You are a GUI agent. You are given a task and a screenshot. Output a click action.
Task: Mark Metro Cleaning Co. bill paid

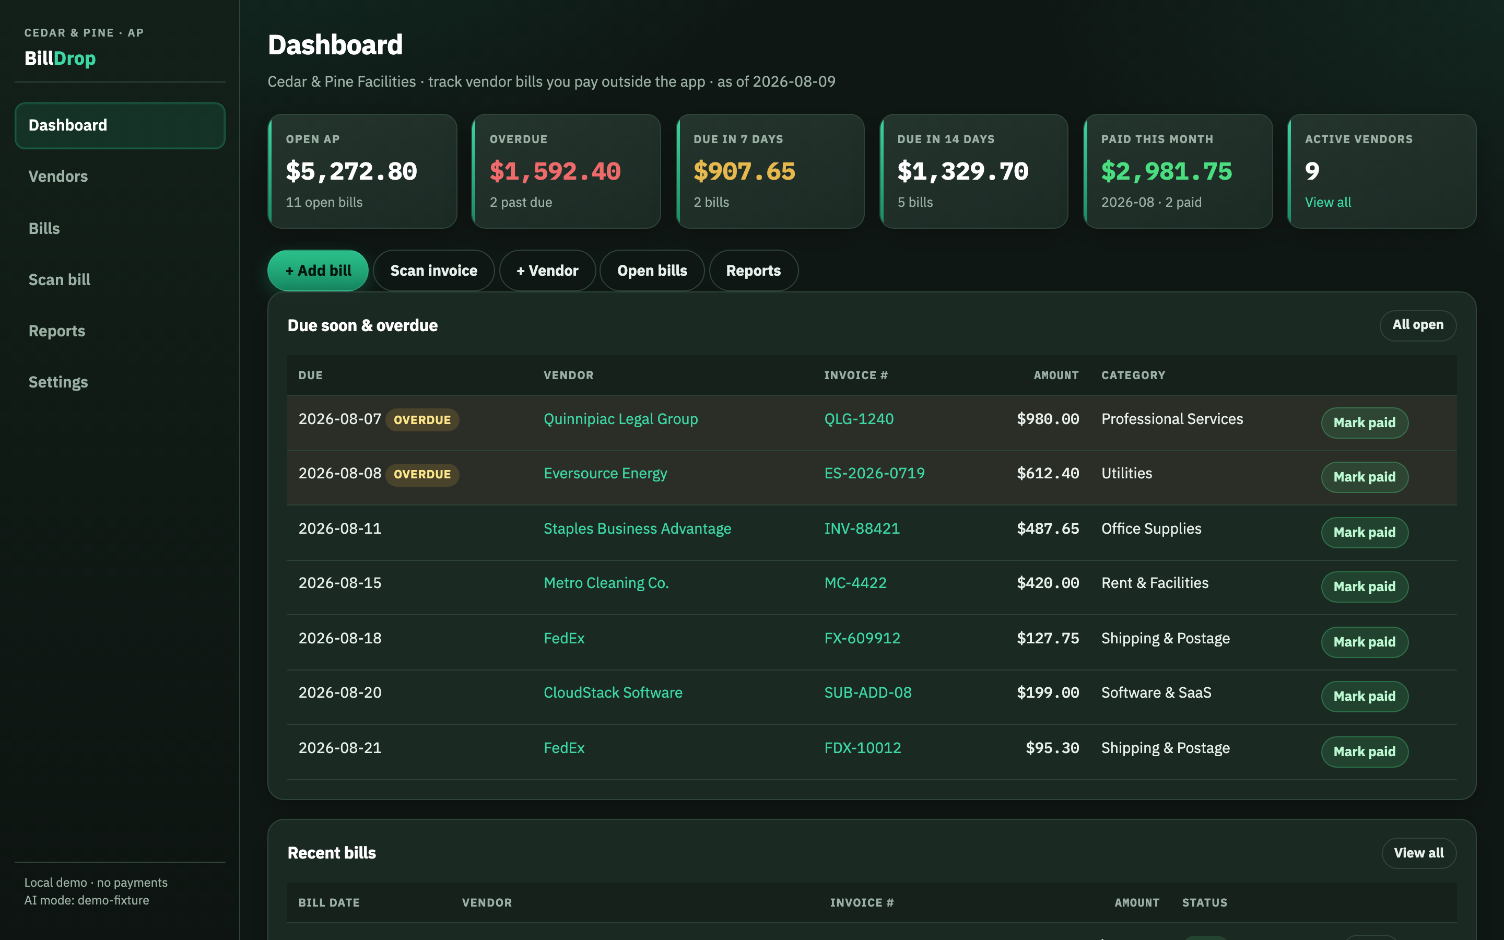pos(1364,587)
